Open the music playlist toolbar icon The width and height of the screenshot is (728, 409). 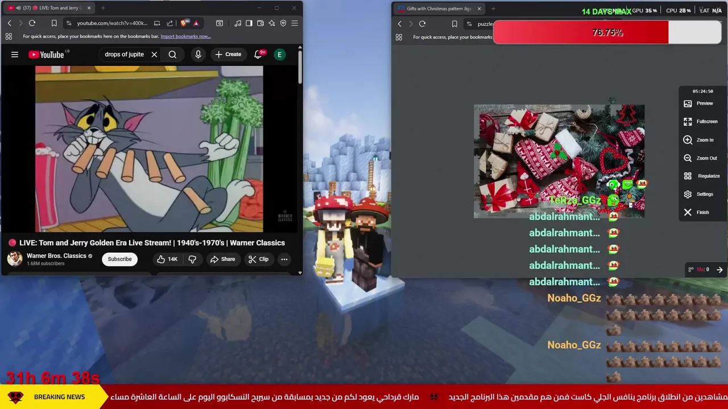click(238, 23)
